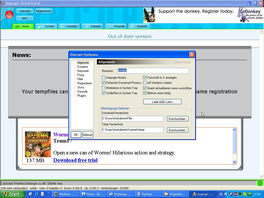
Task: Switch to the Foren taskbar window
Action: click(93, 194)
